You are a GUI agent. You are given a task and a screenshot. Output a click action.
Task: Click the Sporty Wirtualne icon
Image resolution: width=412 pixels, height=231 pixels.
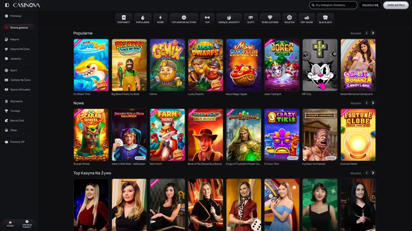6,89
